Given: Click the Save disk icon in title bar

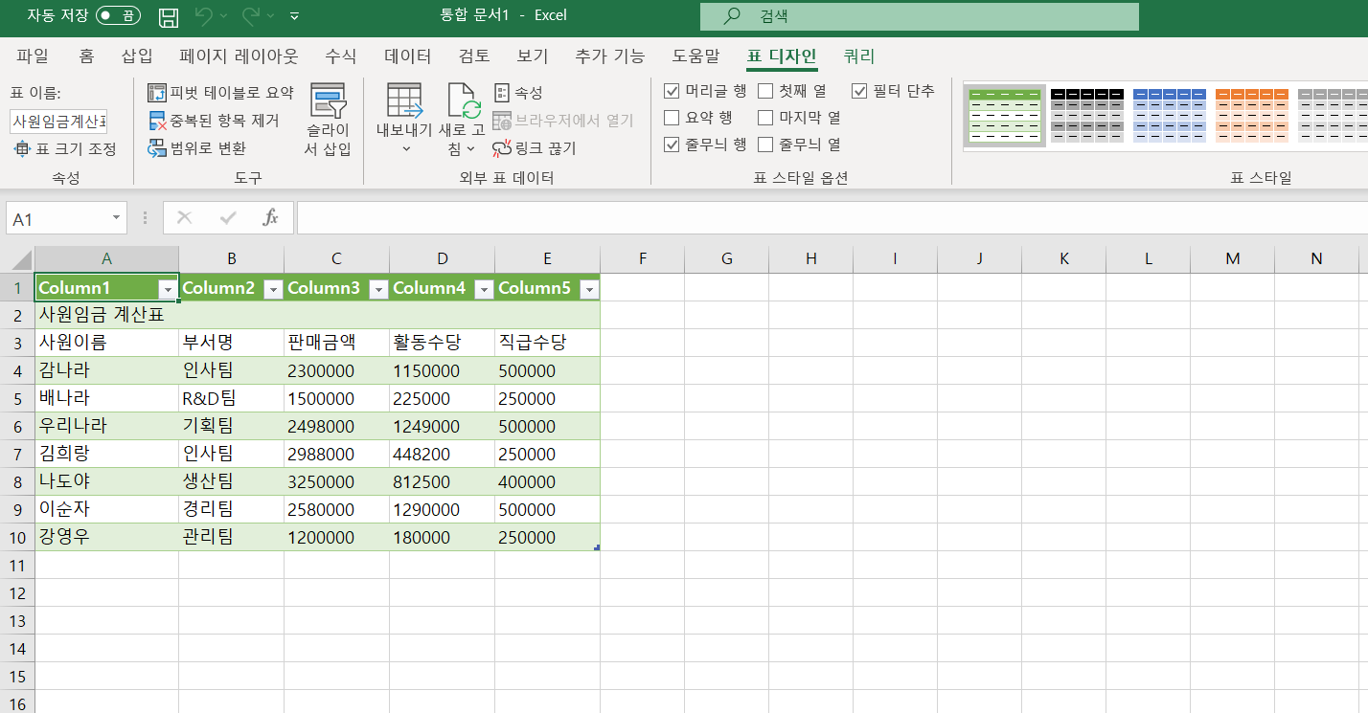Looking at the screenshot, I should point(169,16).
